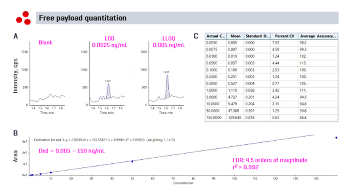Click the red molecule cluster icon
The height and width of the screenshot is (185, 352).
(x=23, y=18)
